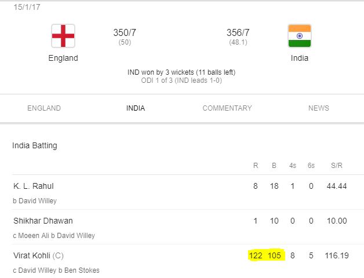364x278 pixels.
Task: Switch to the England tab
Action: point(44,108)
